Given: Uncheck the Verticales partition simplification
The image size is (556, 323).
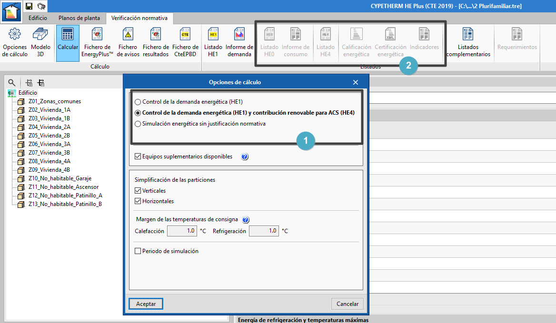Looking at the screenshot, I should click(x=138, y=191).
